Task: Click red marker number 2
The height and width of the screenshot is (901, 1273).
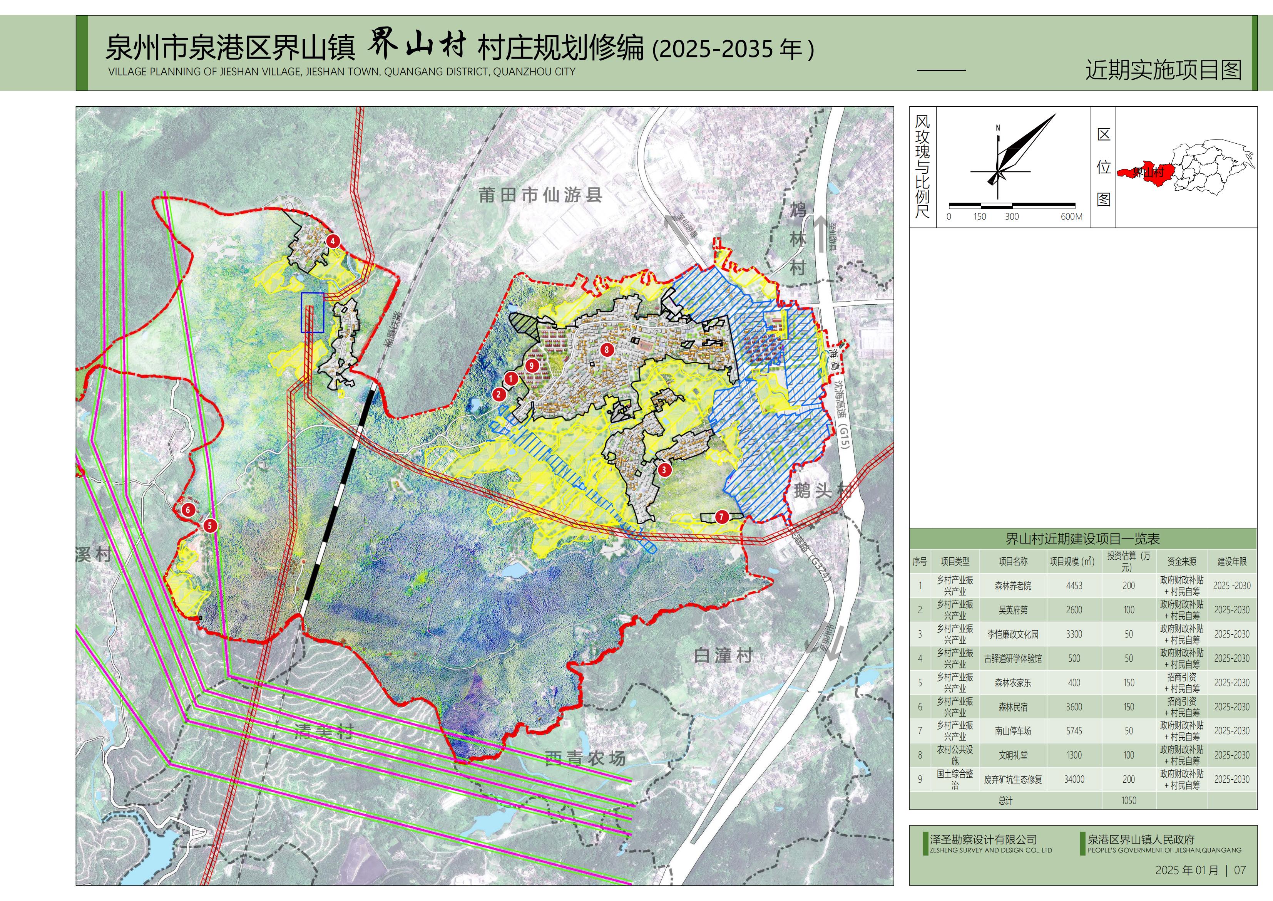Action: 499,394
